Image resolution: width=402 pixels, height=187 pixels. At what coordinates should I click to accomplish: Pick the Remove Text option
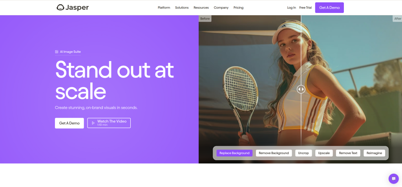point(348,153)
